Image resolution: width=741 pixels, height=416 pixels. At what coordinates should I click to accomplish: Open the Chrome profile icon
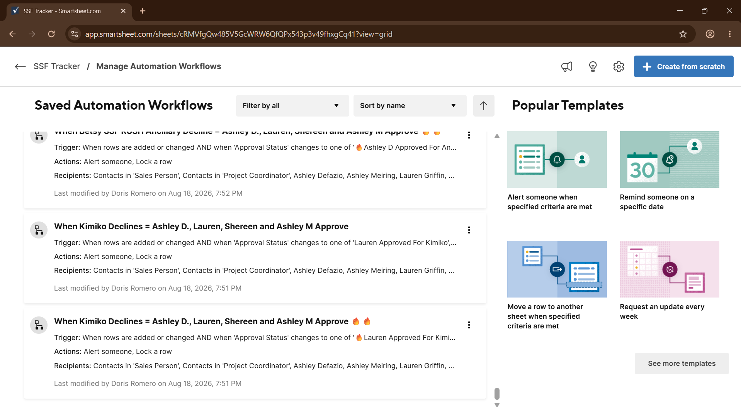tap(710, 34)
